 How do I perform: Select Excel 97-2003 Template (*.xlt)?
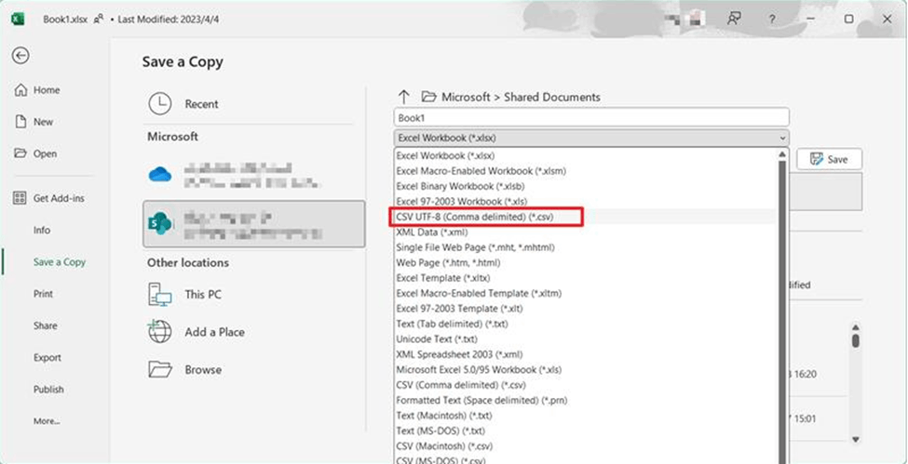[x=585, y=309]
